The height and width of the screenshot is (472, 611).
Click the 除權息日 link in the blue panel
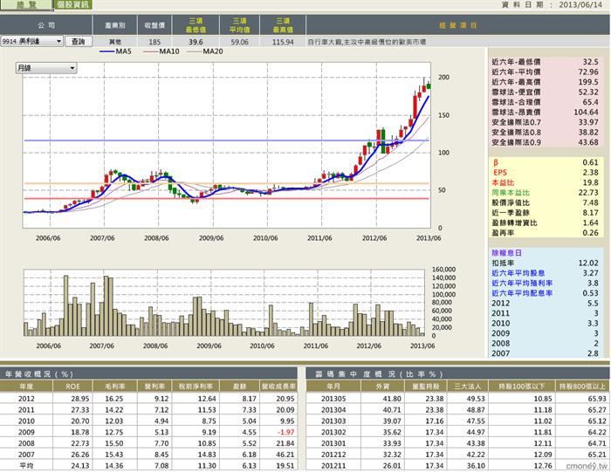coord(506,253)
